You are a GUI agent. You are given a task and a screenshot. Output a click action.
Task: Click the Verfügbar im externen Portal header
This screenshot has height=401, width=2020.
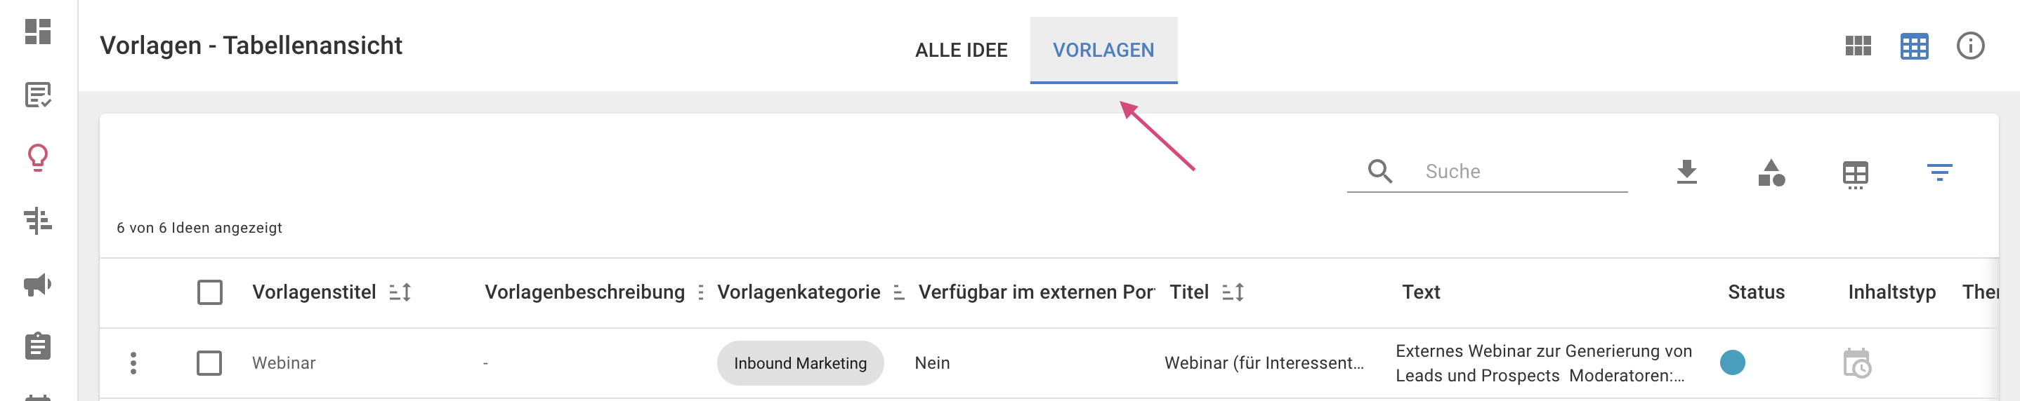pos(1036,292)
